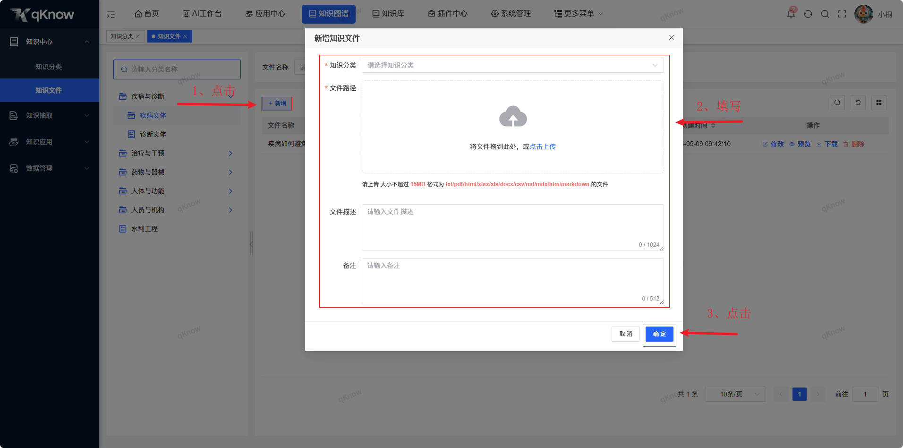Open the 10条/页 page size dropdown

(736, 394)
